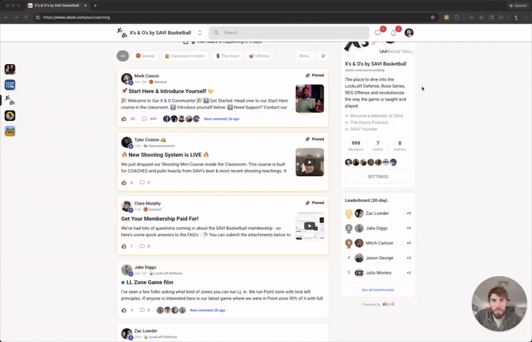Click inside the Search field
Screen dimensions: 532x342
point(289,33)
